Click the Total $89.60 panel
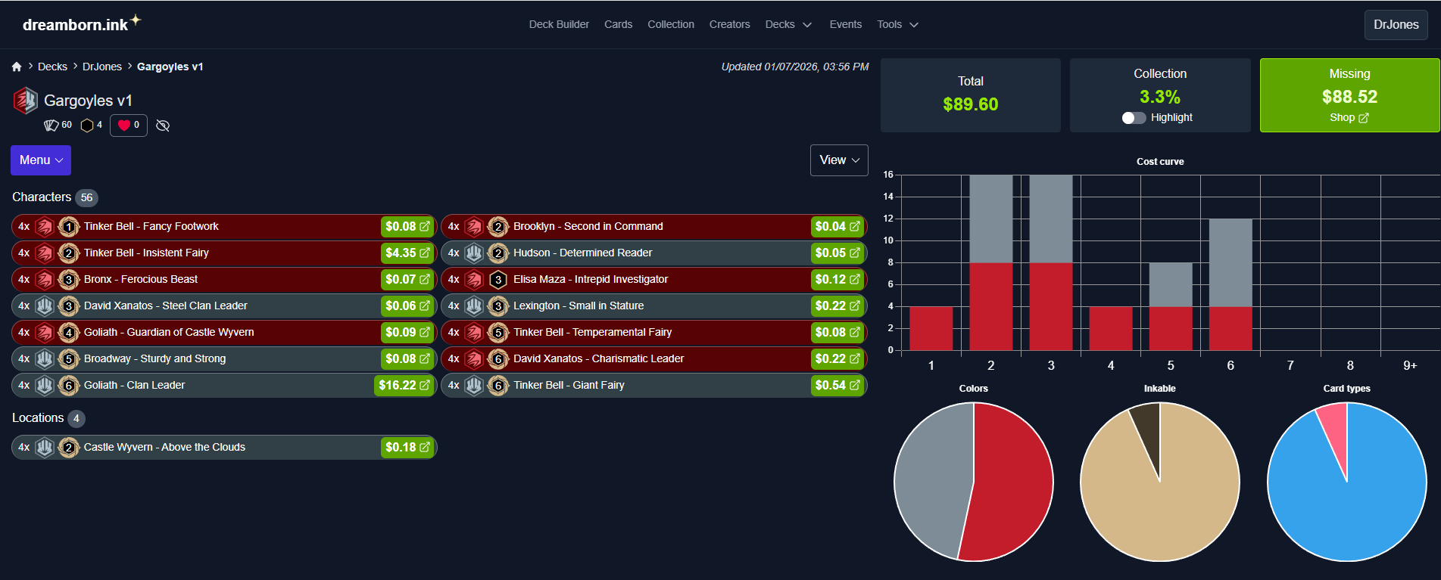The width and height of the screenshot is (1441, 580). coord(971,95)
